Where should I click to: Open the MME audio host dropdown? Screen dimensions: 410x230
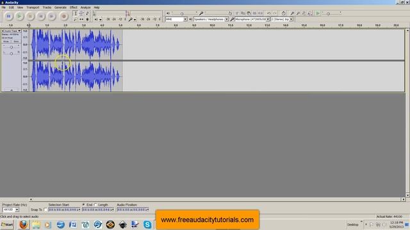tap(176, 19)
